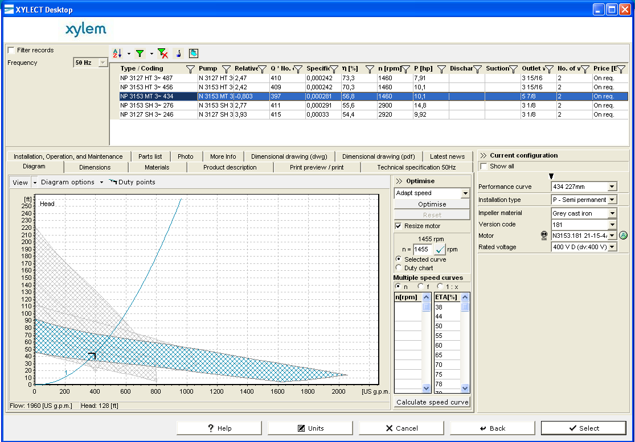Open the Installation type dropdown

tap(612, 200)
